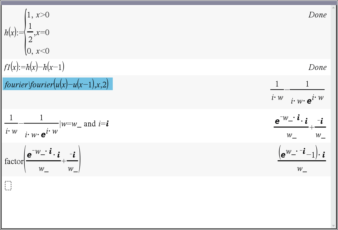Image resolution: width=338 pixels, height=230 pixels.
Task: Click the scrollbar up arrow
Action: coord(333,8)
